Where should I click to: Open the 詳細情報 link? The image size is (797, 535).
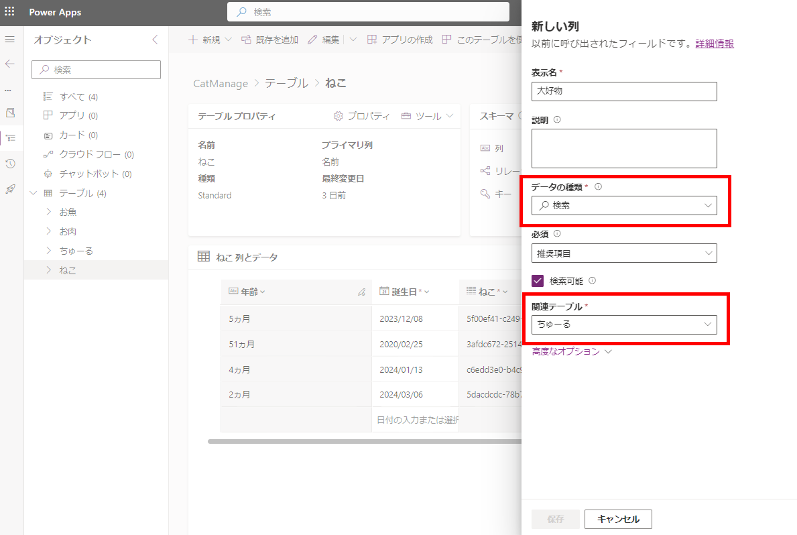[x=714, y=44]
